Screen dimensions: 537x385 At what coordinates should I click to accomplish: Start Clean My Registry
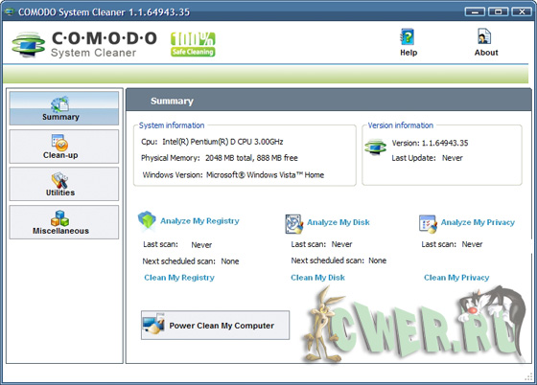(179, 278)
